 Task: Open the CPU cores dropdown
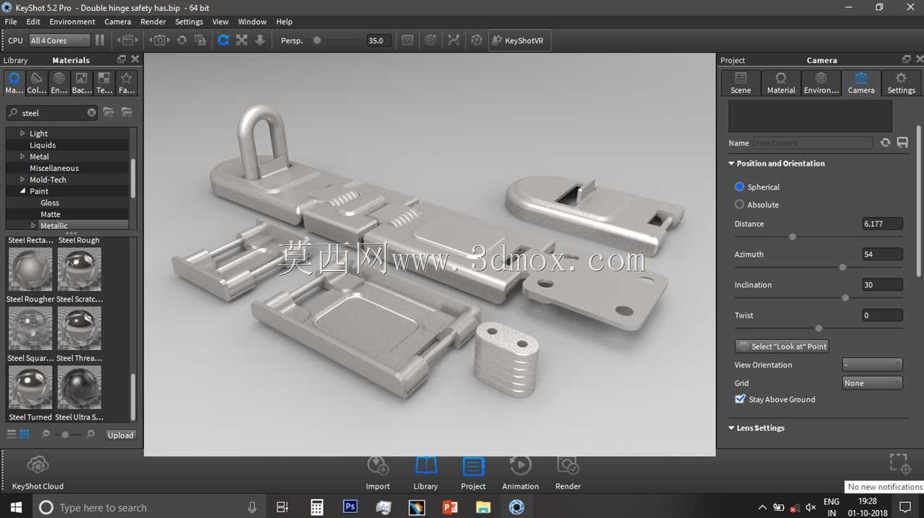point(59,41)
